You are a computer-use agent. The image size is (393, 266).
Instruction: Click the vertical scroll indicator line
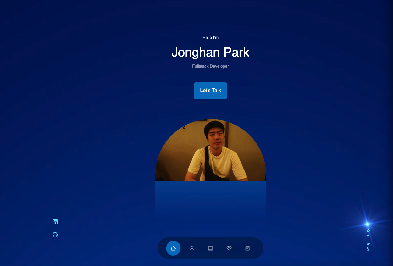[x=55, y=249]
